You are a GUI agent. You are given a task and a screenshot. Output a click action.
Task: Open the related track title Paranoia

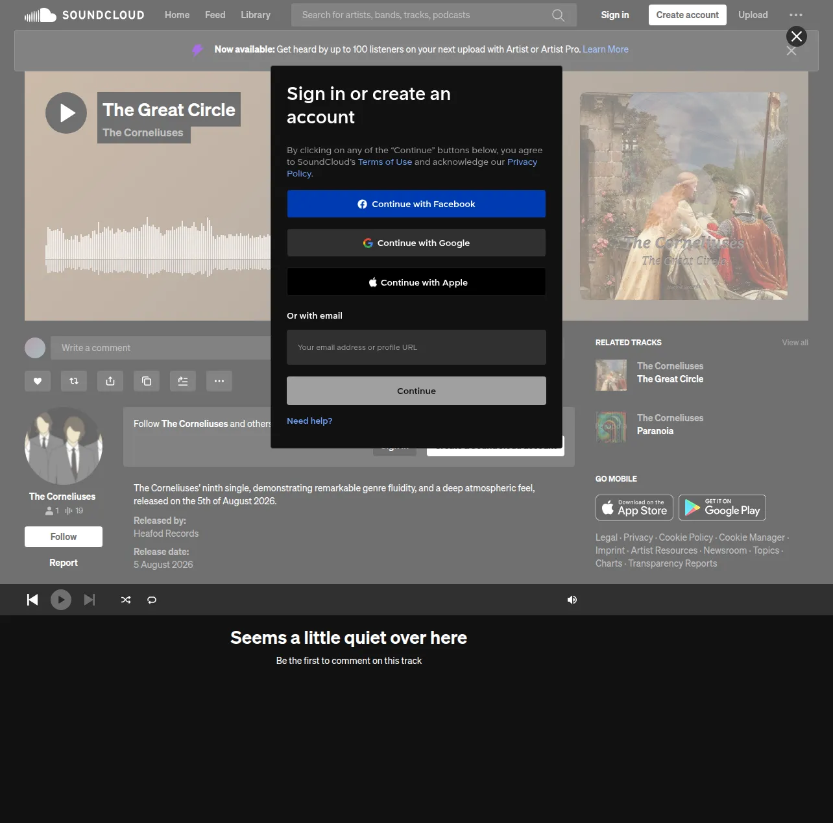click(655, 431)
